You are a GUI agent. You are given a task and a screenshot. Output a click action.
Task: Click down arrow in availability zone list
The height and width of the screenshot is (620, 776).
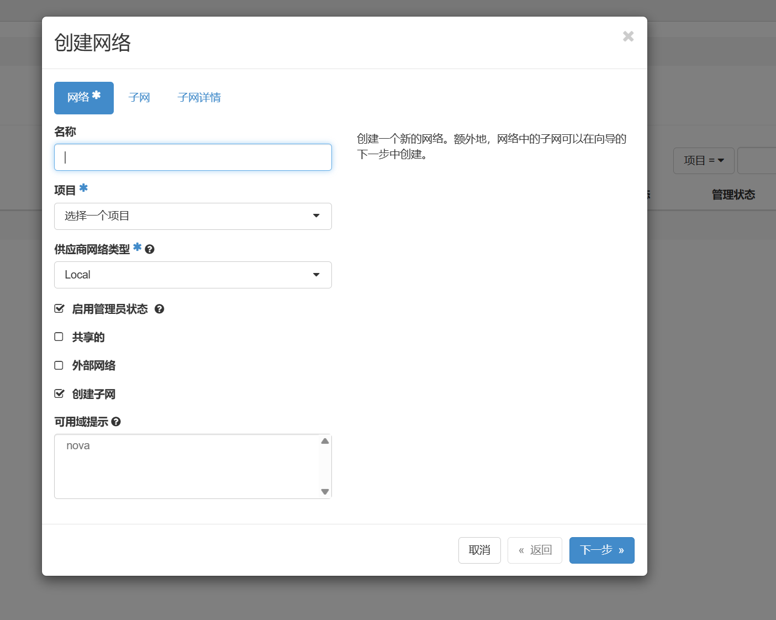pyautogui.click(x=325, y=491)
